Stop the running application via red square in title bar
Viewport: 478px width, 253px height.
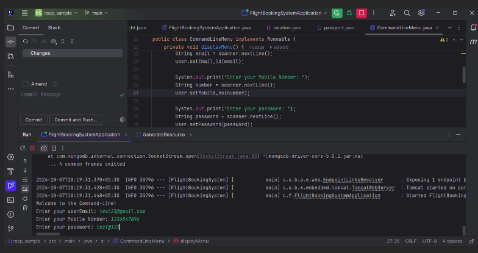pos(361,13)
